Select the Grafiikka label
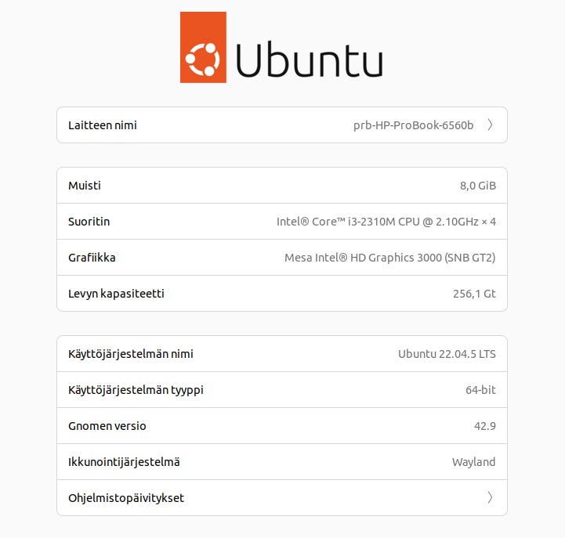 click(92, 258)
